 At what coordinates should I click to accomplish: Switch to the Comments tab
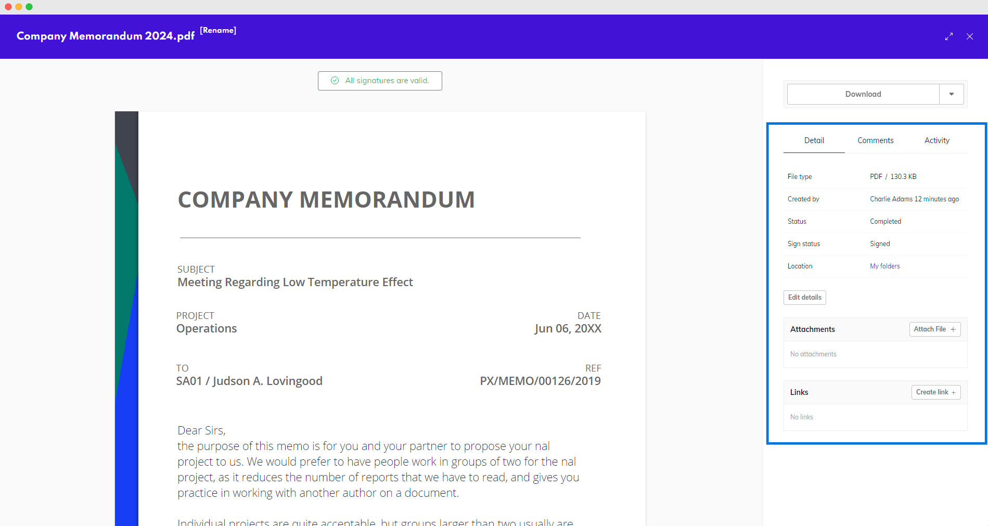pyautogui.click(x=876, y=140)
